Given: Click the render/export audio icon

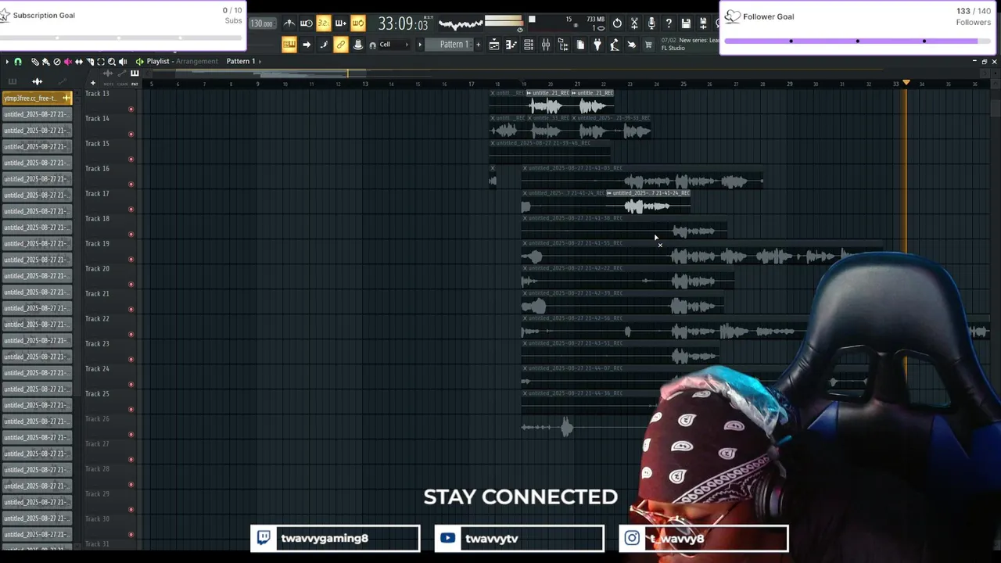Looking at the screenshot, I should point(703,23).
